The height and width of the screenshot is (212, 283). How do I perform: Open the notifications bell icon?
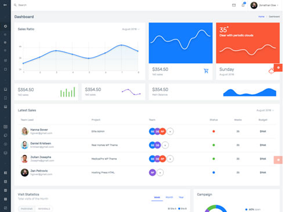243,5
